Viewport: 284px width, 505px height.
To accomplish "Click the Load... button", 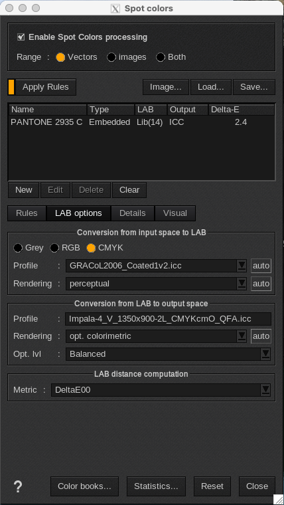I will click(210, 87).
